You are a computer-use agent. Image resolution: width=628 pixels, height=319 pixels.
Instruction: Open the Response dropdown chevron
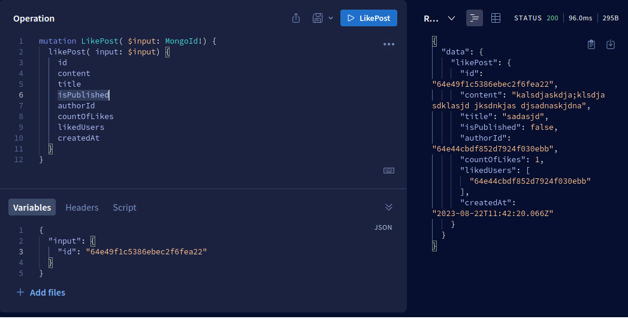(451, 19)
